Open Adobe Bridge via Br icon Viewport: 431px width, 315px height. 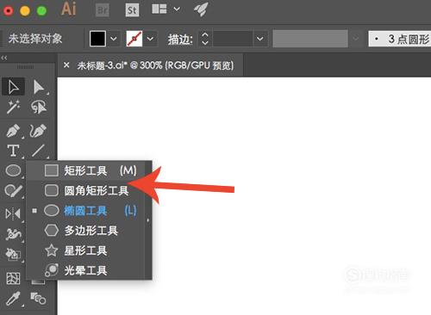pyautogui.click(x=103, y=10)
